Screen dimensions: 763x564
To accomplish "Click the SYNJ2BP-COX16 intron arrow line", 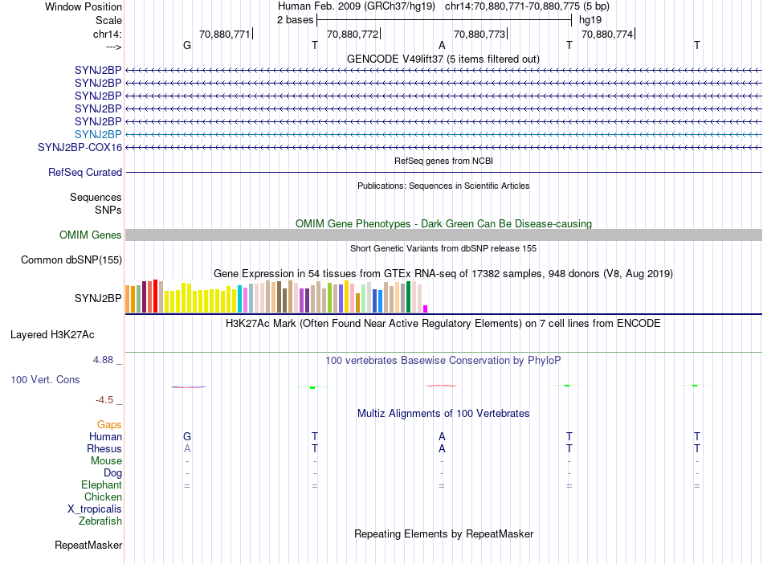I will point(443,148).
